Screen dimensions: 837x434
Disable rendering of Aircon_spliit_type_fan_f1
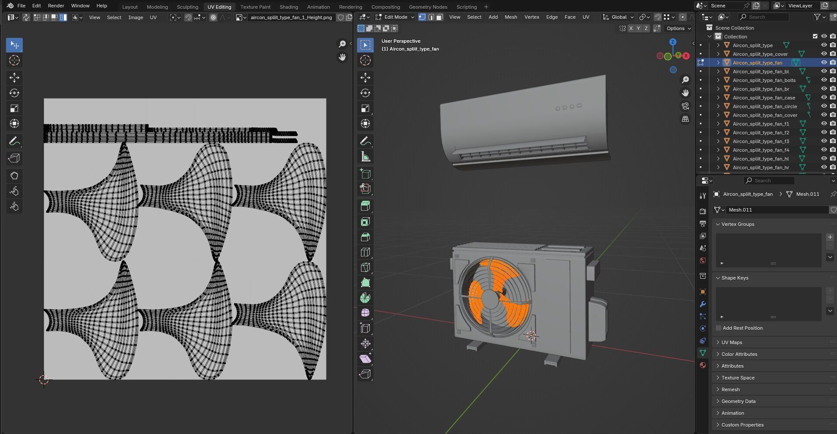click(x=833, y=124)
